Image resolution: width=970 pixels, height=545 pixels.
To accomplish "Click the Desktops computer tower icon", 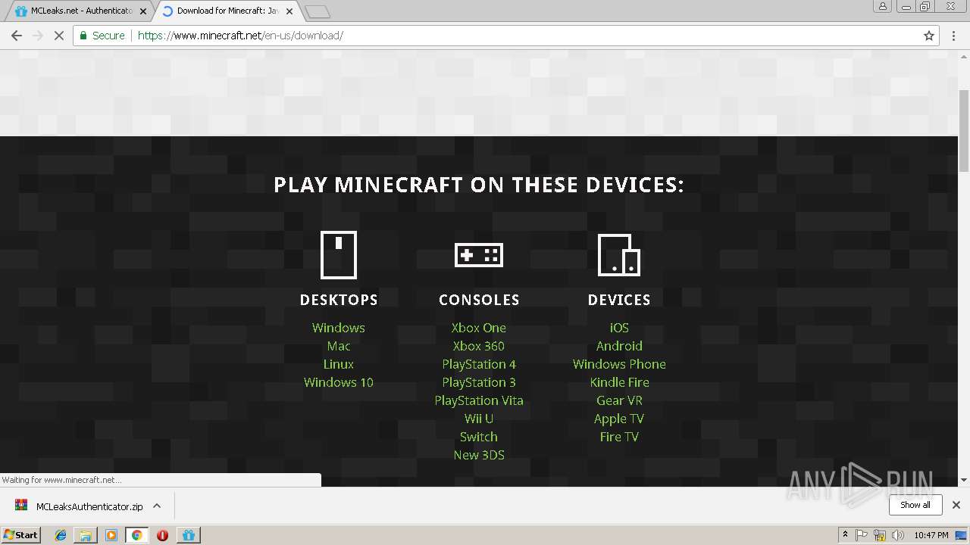I will click(339, 255).
